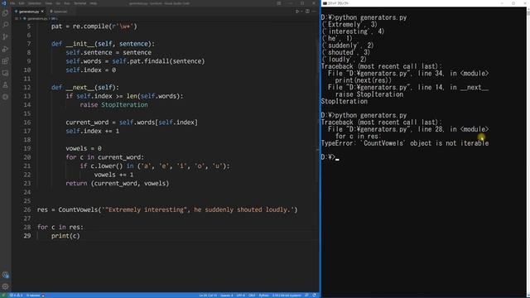Open the Extensions view
The height and width of the screenshot is (298, 530).
(x=5, y=61)
